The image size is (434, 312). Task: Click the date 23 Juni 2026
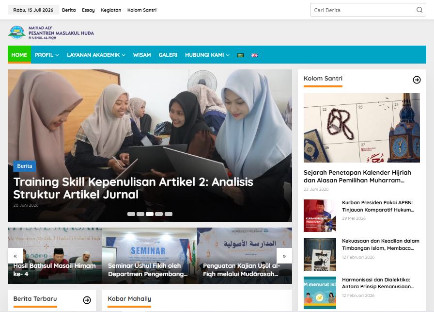click(x=316, y=189)
